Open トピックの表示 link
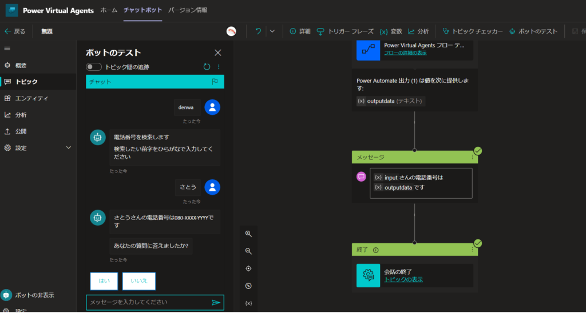This screenshot has width=586, height=317. (403, 280)
